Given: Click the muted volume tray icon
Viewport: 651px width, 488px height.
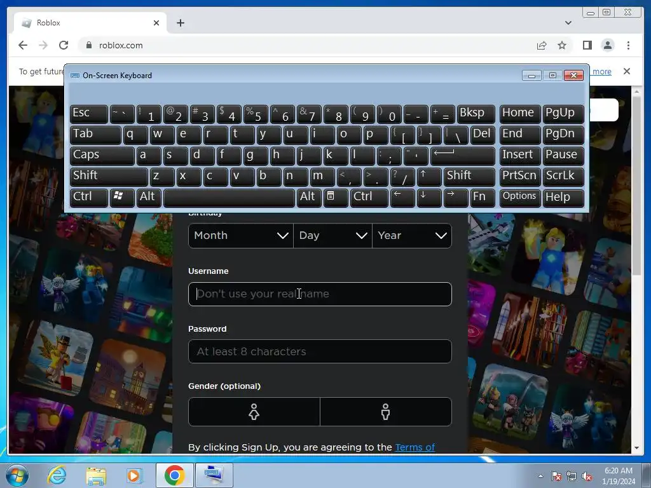Looking at the screenshot, I should (x=587, y=477).
